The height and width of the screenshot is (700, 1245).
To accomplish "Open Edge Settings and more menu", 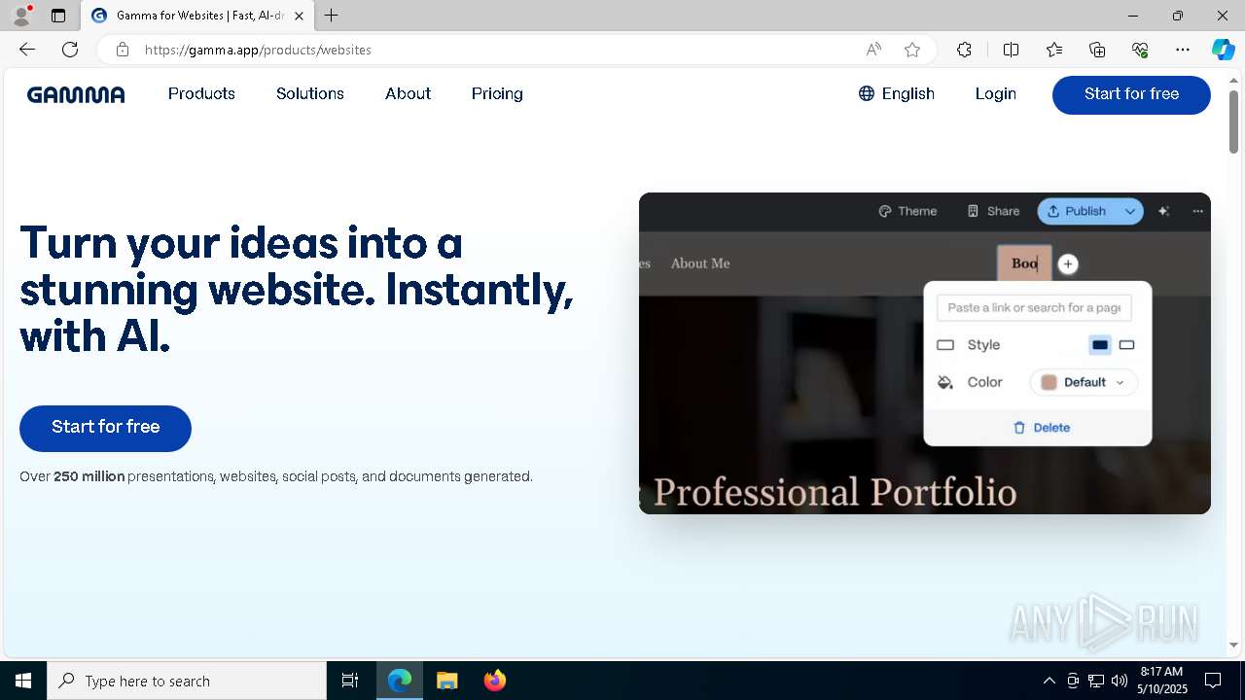I will [1183, 50].
